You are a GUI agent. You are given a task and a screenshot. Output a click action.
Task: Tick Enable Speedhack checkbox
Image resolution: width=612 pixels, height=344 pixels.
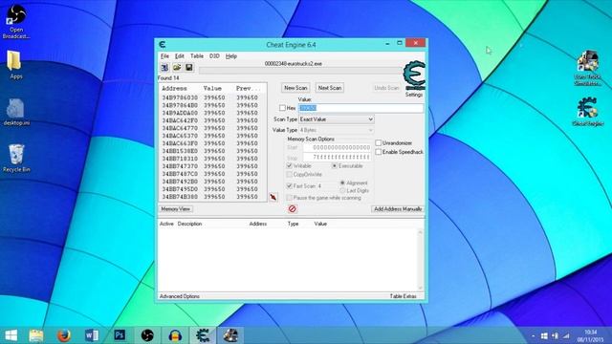[379, 152]
